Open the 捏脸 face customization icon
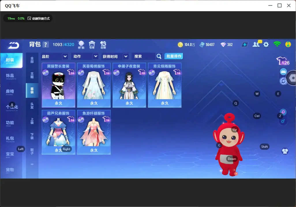Image resolution: width=296 pixels, height=207 pixels. (81, 45)
